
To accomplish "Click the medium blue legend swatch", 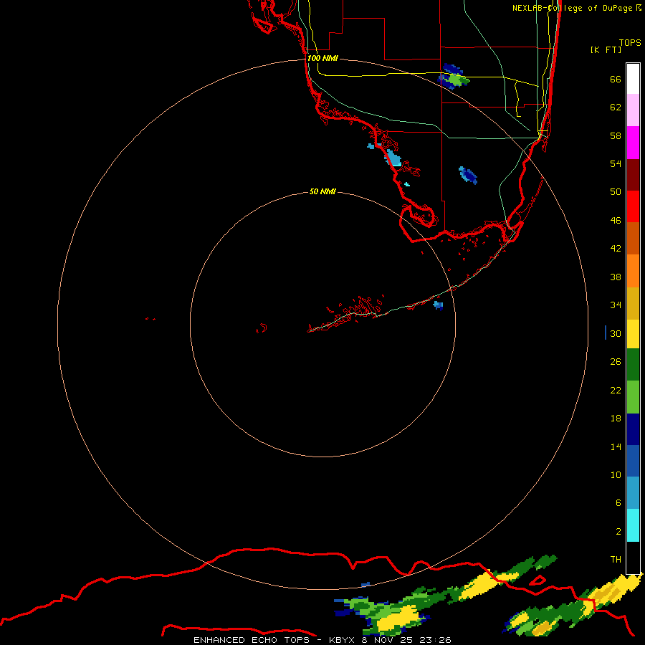I will click(633, 461).
